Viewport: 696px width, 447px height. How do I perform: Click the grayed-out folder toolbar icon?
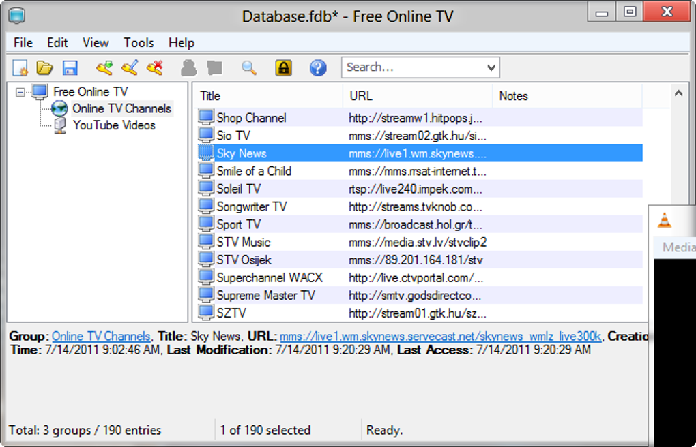pos(215,68)
